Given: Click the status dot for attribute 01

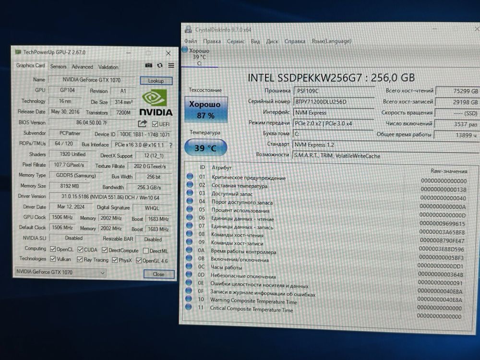Looking at the screenshot, I should coord(190,176).
